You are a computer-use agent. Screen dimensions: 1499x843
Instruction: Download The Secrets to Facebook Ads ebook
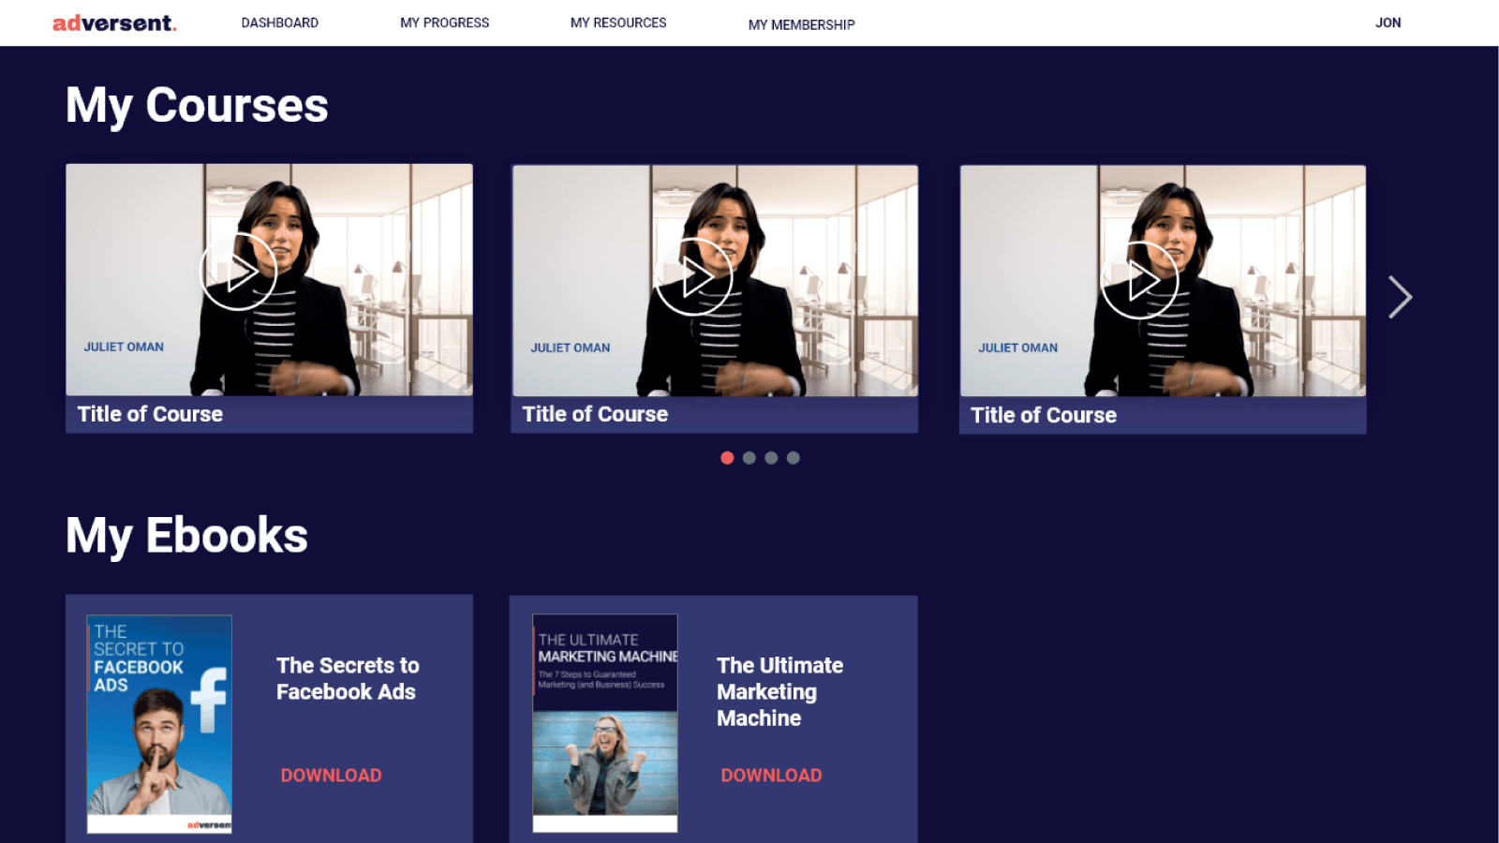click(330, 775)
